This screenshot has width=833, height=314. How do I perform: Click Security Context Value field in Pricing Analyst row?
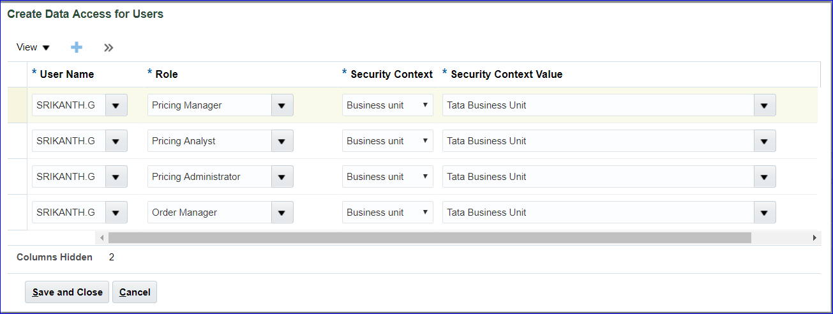point(597,141)
